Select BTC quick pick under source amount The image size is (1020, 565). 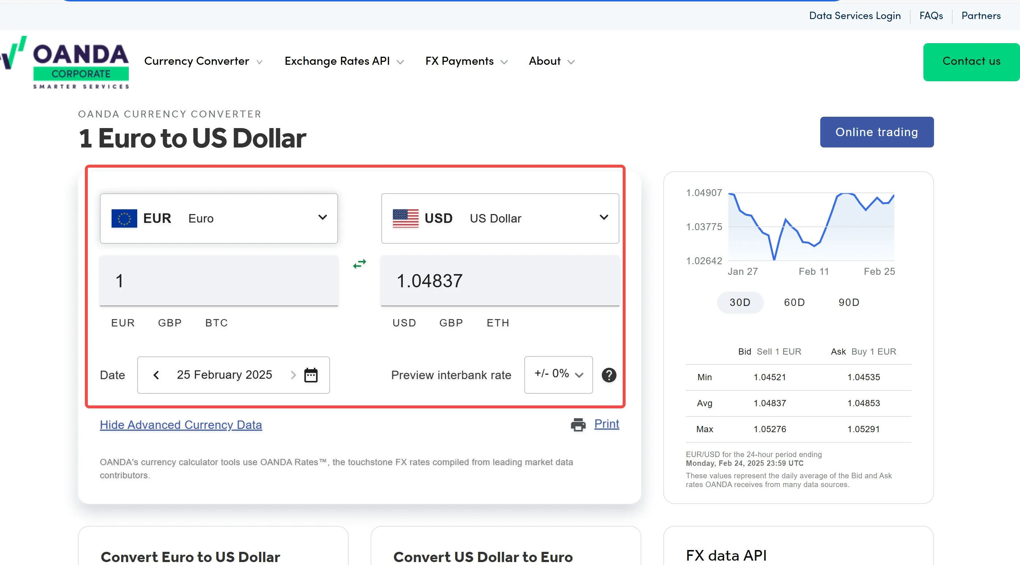[x=217, y=323]
